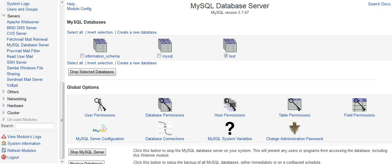The width and height of the screenshot is (392, 164).
Task: Click the Host Permissions icon
Action: (230, 104)
